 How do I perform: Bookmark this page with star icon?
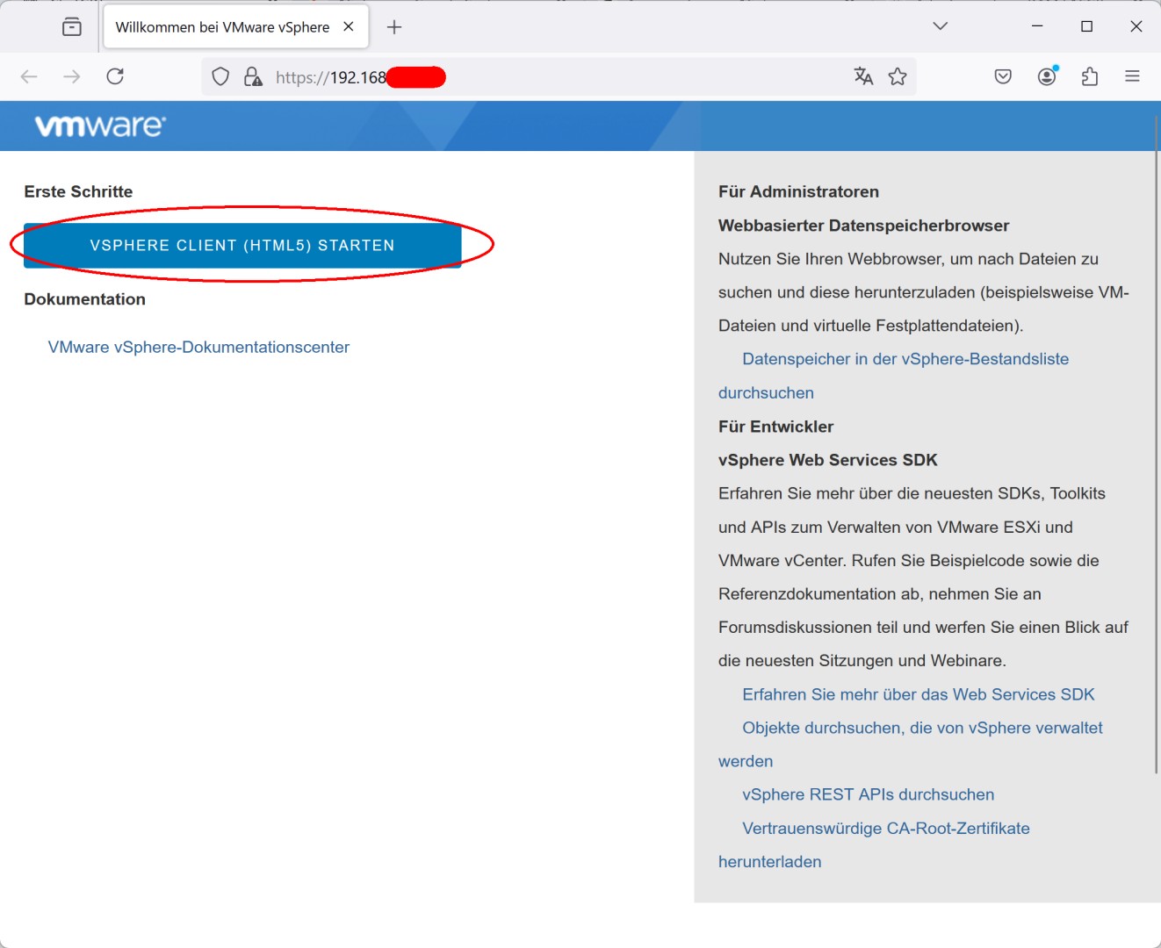click(x=898, y=76)
